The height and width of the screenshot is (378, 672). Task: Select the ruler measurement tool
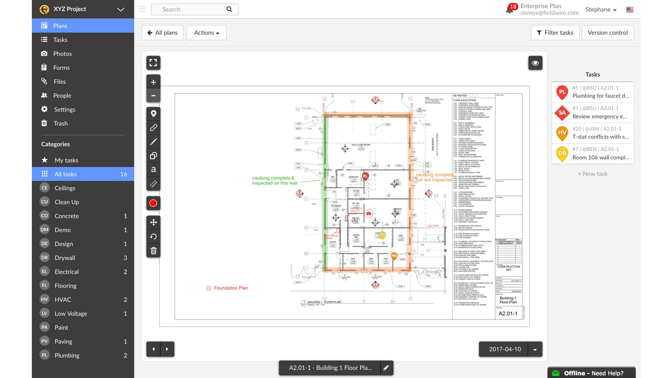coord(153,184)
